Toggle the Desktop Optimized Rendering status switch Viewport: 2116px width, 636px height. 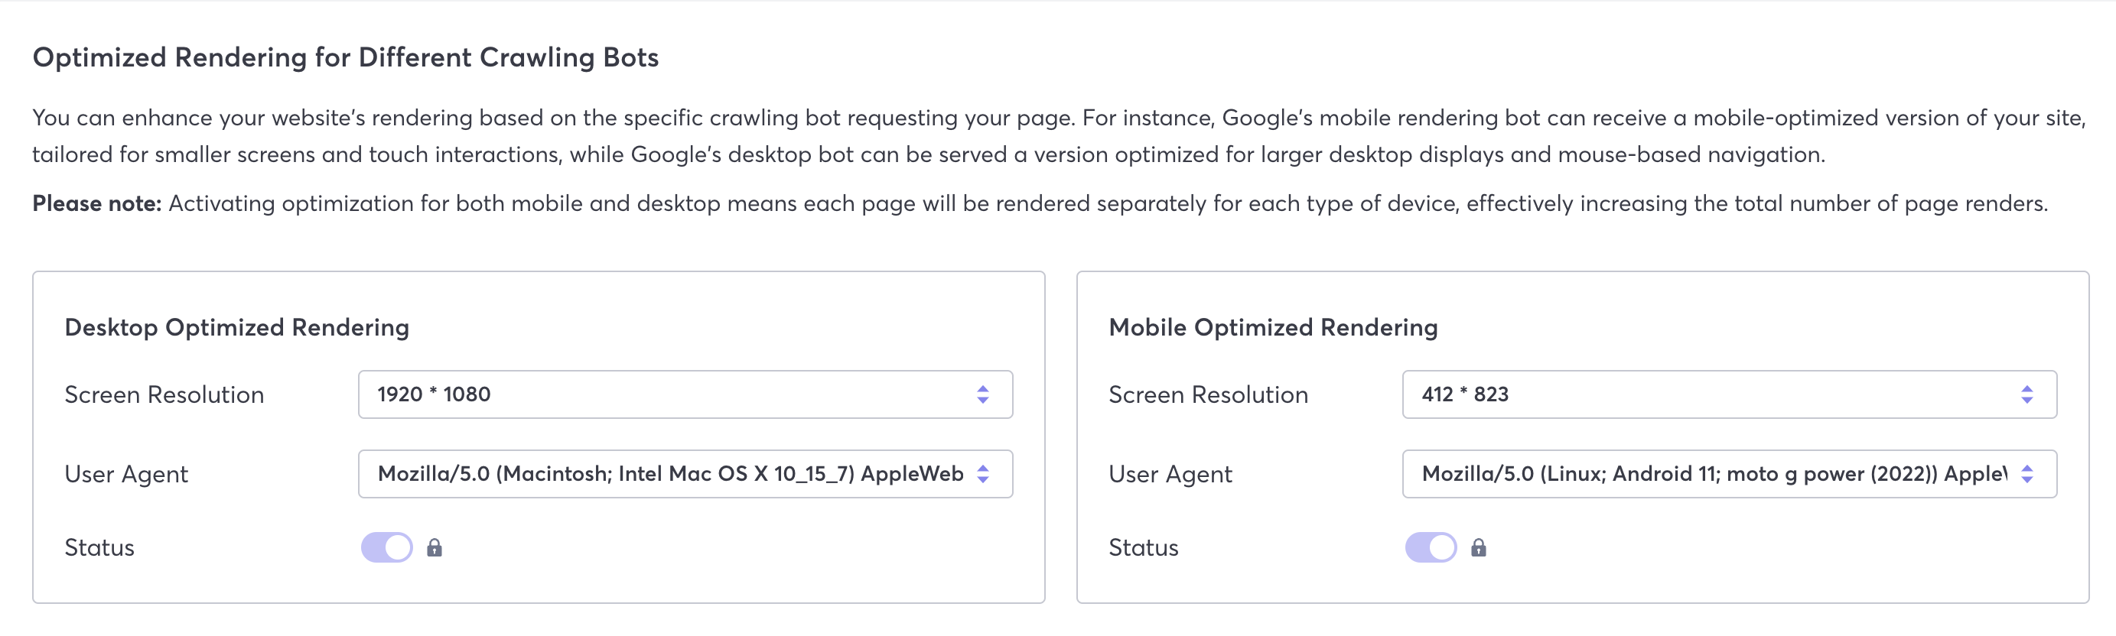(387, 547)
